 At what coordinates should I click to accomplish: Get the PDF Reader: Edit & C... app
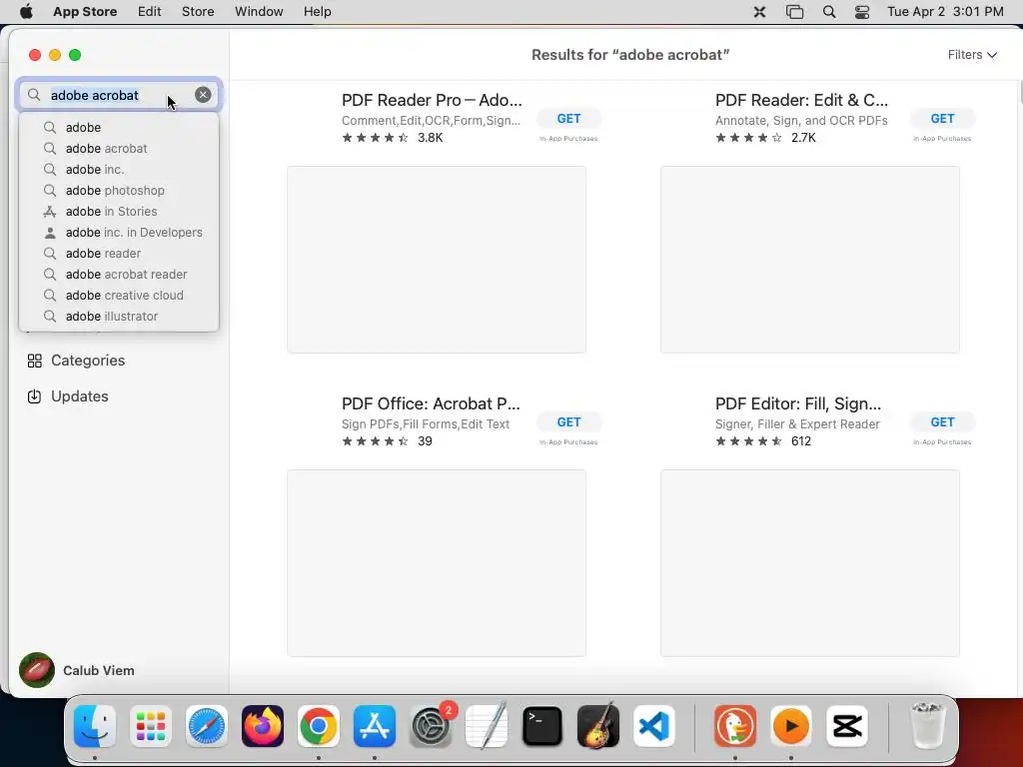942,119
